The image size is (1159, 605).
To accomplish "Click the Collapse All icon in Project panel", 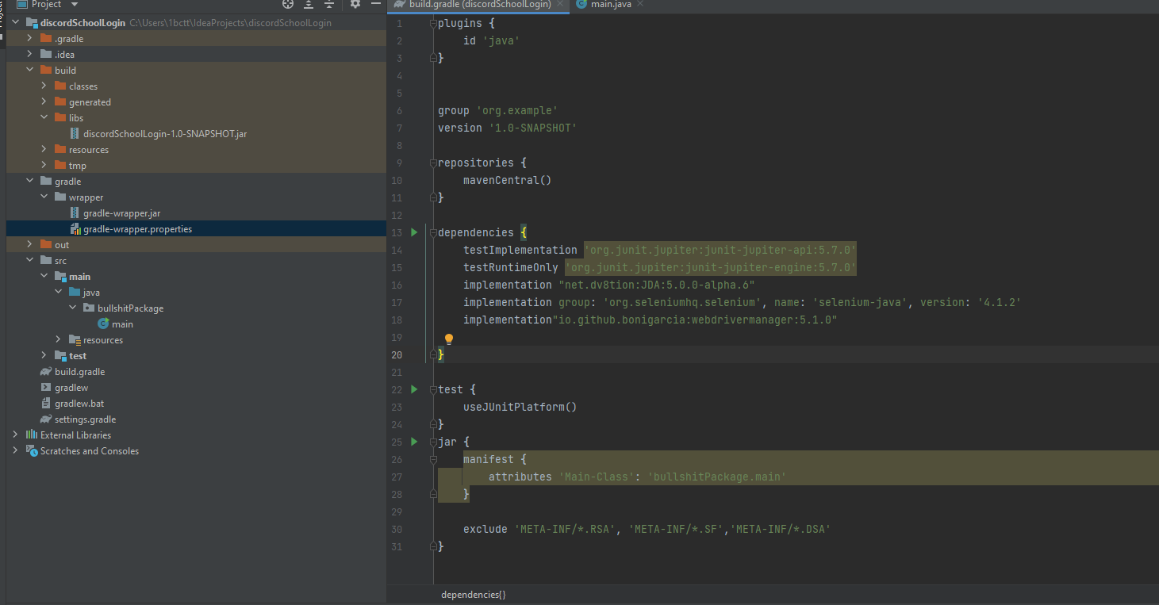I will [329, 4].
